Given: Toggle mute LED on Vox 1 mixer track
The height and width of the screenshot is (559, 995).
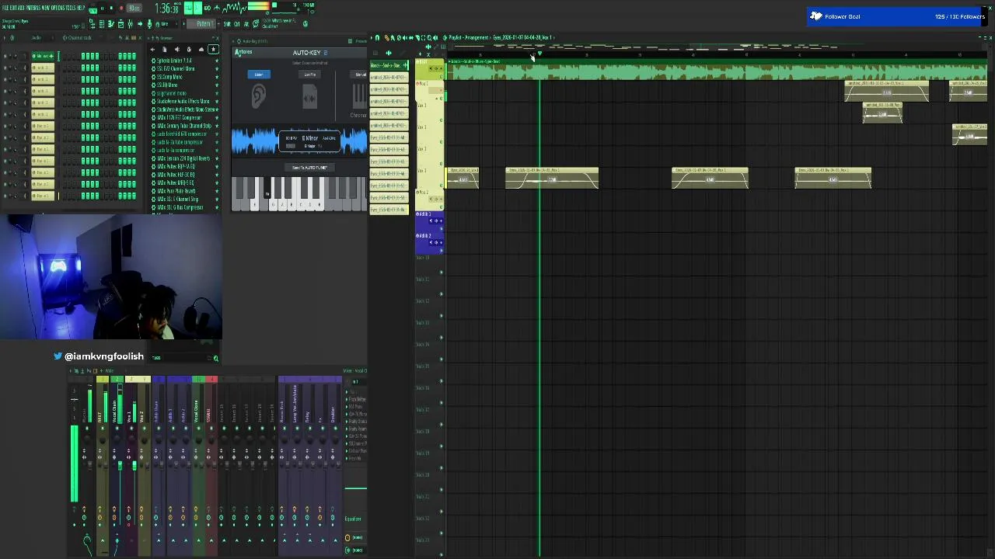Looking at the screenshot, I should click(131, 429).
